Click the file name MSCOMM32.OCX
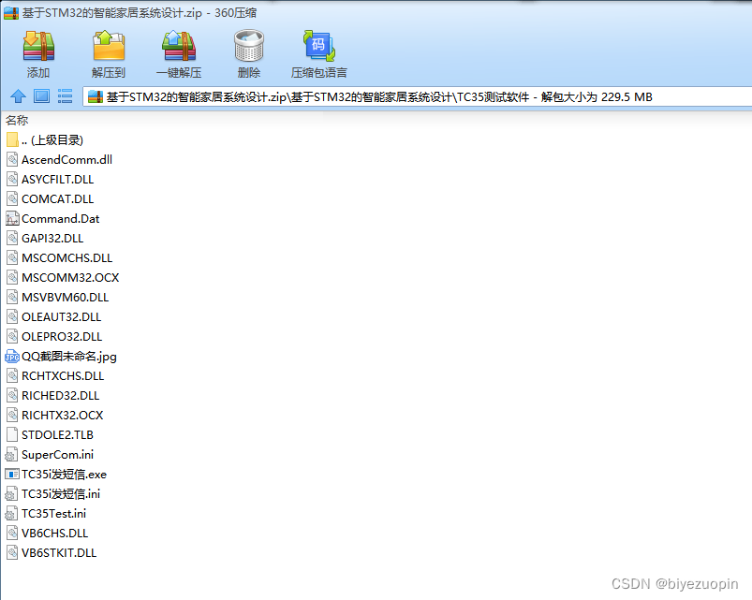752x600 pixels. (x=70, y=277)
